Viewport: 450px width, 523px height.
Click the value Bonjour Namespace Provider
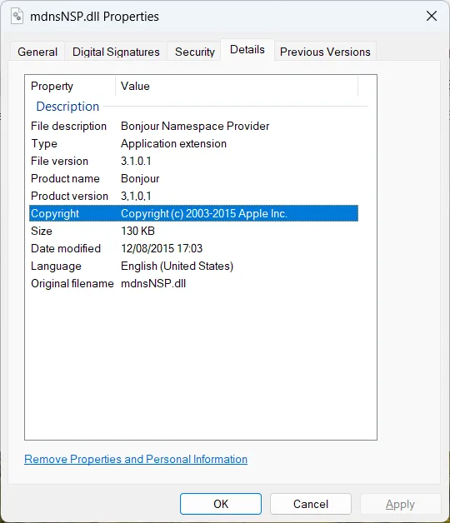(x=195, y=126)
